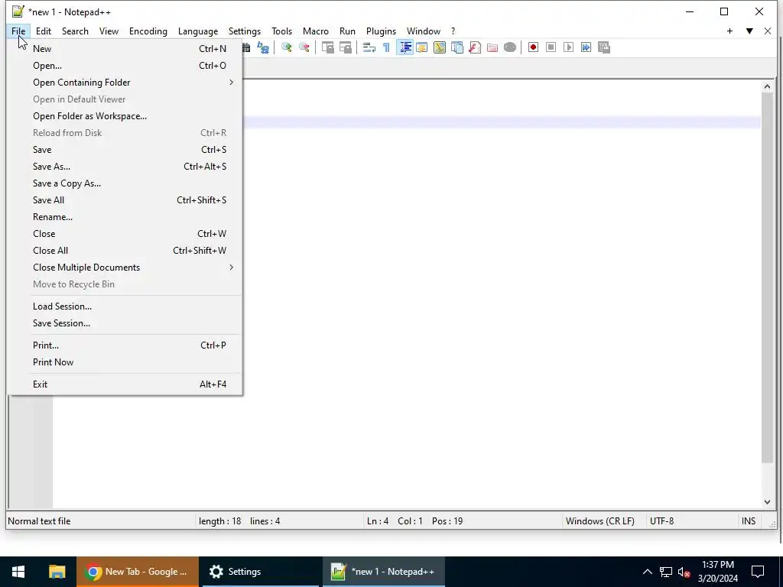Switch to the Settings taskbar window
This screenshot has height=587, width=783.
point(260,572)
